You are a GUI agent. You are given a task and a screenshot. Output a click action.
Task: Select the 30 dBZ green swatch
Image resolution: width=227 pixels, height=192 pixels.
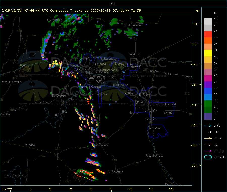208,103
